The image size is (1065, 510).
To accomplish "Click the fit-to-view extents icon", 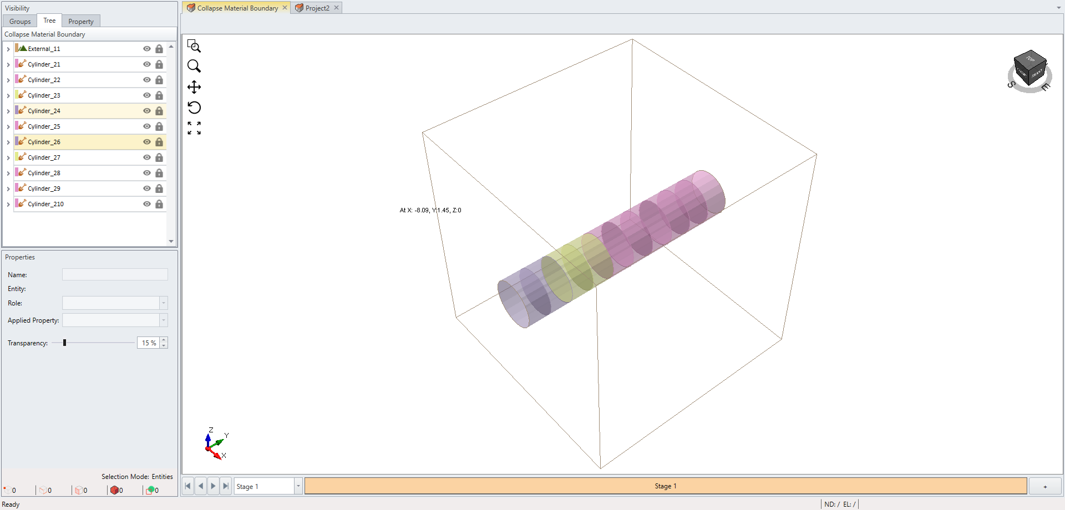I will pyautogui.click(x=194, y=128).
